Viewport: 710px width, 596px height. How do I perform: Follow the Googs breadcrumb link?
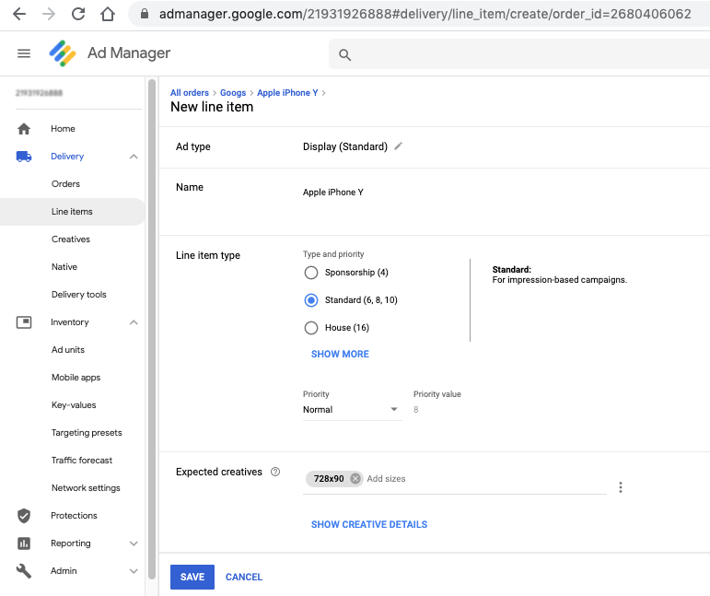[233, 93]
